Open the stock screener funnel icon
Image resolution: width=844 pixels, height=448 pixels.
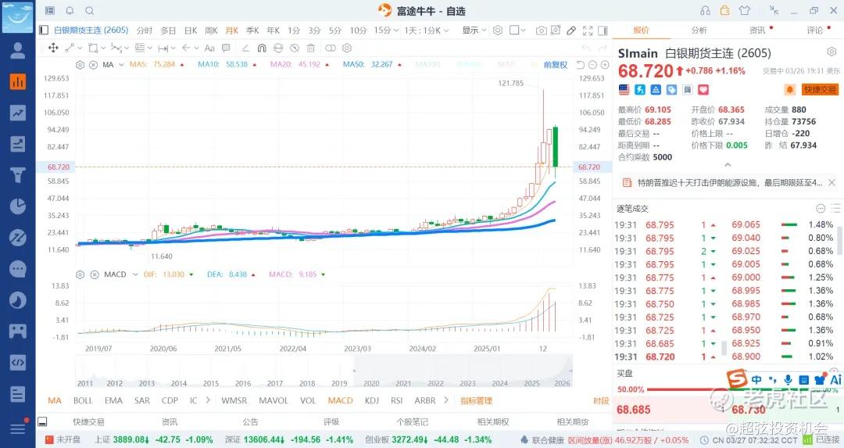[x=18, y=175]
